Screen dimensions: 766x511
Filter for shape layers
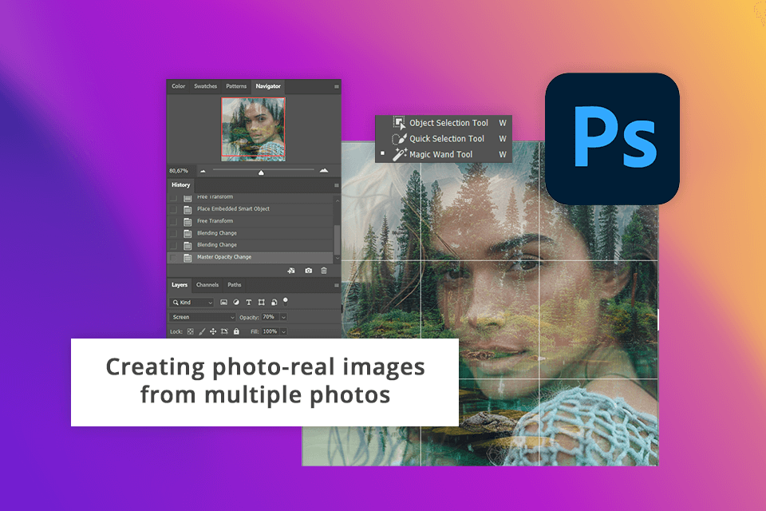(x=262, y=302)
